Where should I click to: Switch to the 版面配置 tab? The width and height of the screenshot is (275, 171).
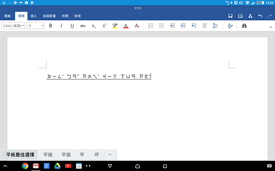click(x=49, y=16)
